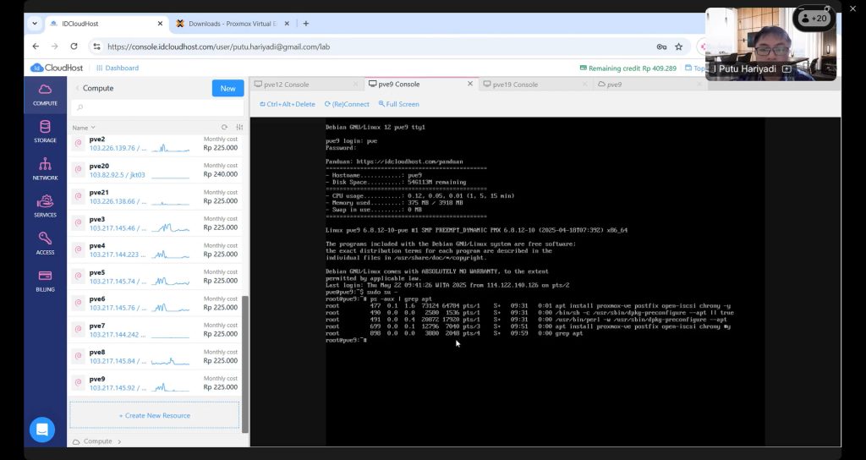Select the pve4 server row
The height and width of the screenshot is (460, 866).
156,250
